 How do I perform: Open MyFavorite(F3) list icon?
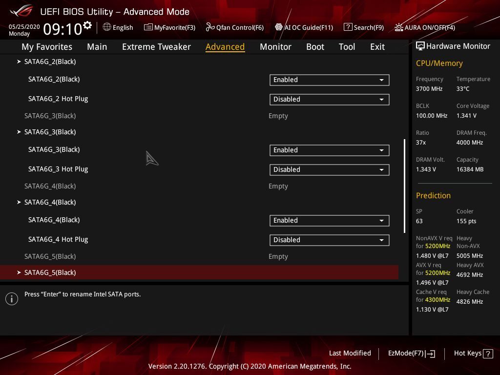tap(148, 27)
